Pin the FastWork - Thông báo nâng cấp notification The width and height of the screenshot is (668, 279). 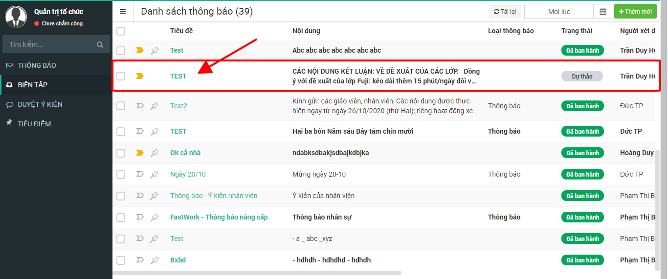click(155, 217)
